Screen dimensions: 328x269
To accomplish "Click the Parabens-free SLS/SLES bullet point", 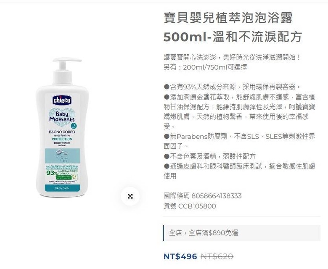I will point(239,141).
